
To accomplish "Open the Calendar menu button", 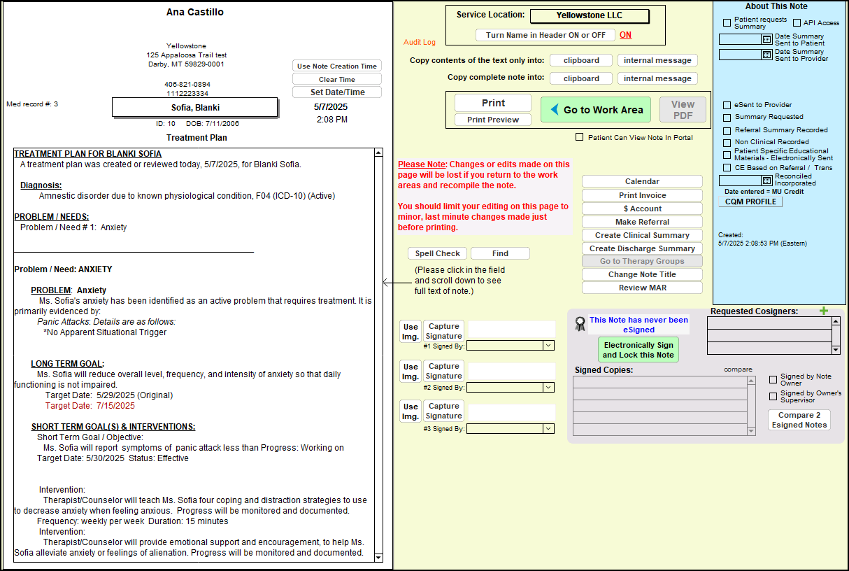I will (x=642, y=182).
